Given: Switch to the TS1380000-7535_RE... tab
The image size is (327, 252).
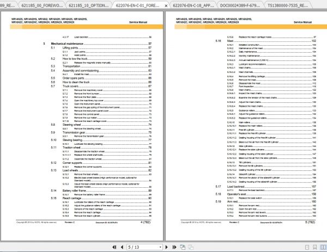Looking at the screenshot, I should pyautogui.click(x=288, y=5).
